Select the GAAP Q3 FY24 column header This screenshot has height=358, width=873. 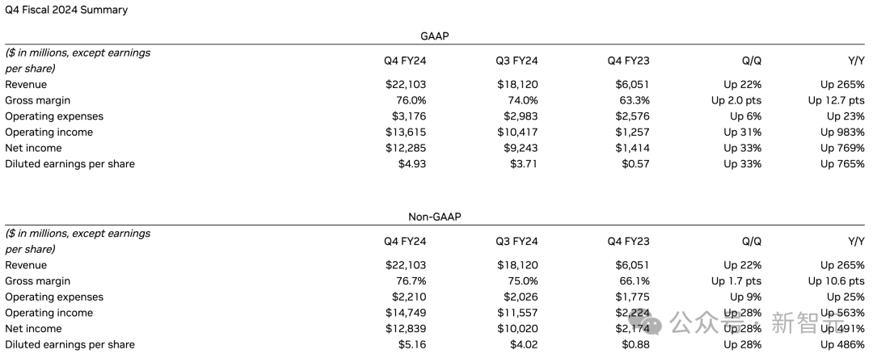coord(517,61)
